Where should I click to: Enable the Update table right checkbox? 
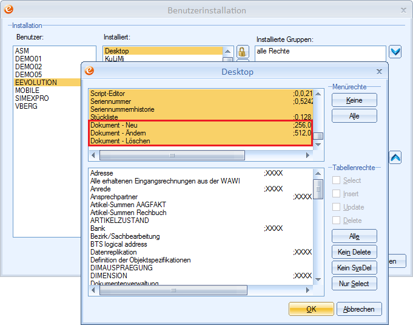[336, 207]
